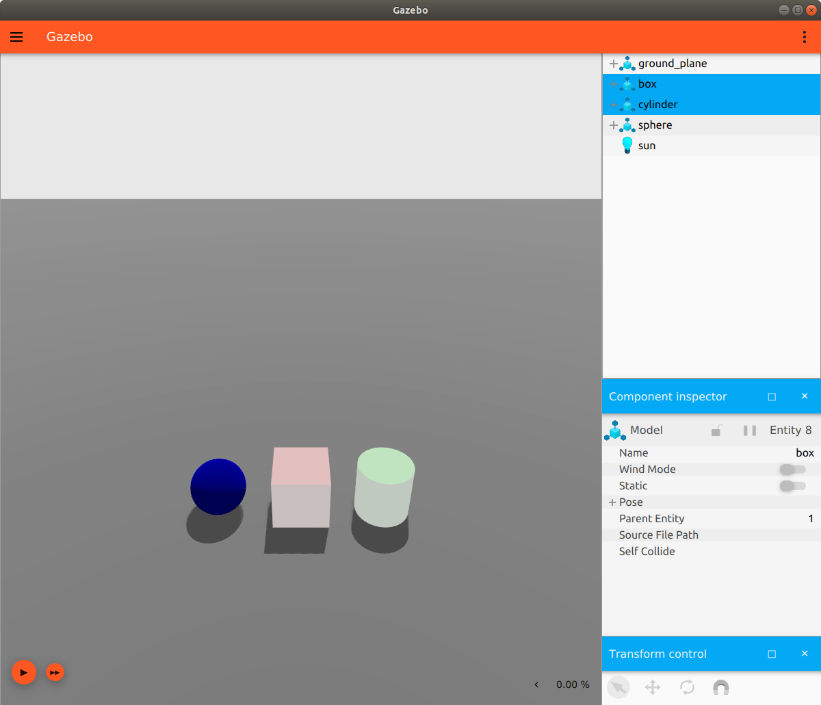Click the Entity 8 label
The width and height of the screenshot is (821, 705).
(x=790, y=430)
